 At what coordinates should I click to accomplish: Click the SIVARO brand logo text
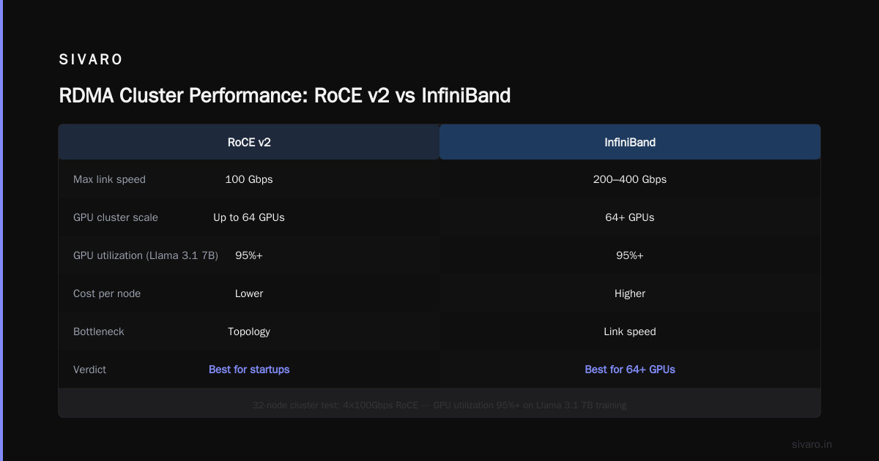pos(91,60)
